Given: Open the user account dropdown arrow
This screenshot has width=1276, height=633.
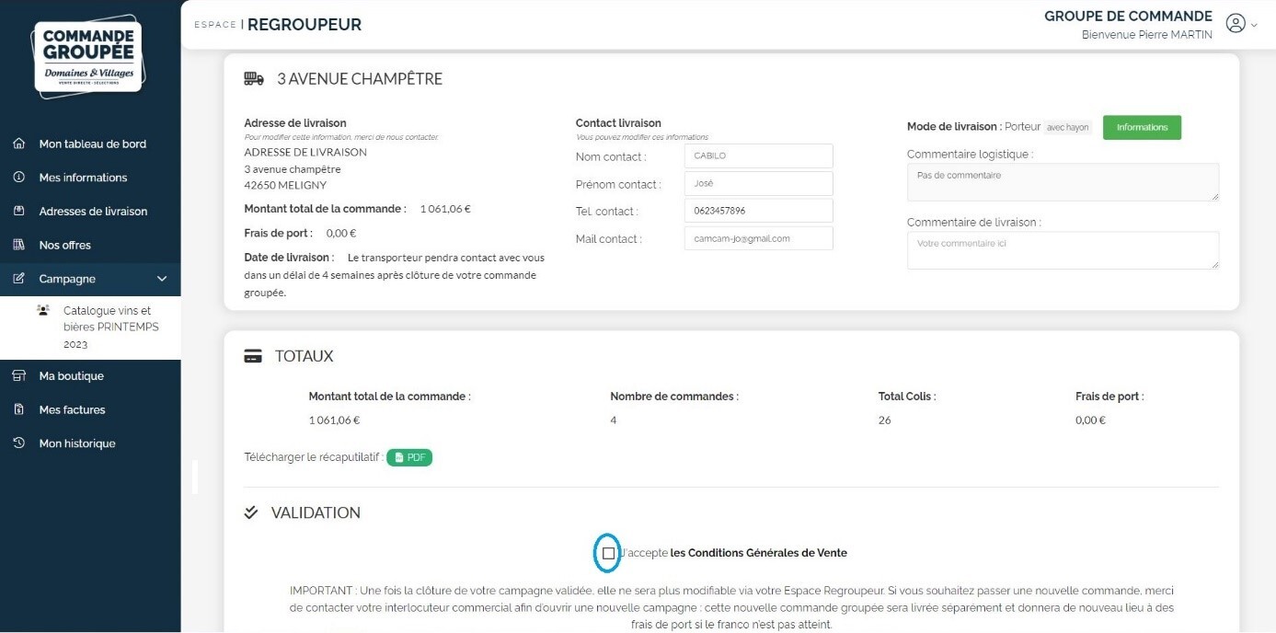Looking at the screenshot, I should pos(1254,26).
